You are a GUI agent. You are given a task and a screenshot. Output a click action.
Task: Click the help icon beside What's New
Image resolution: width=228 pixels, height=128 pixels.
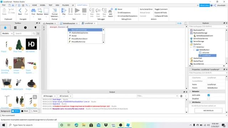pyautogui.click(x=212, y=5)
